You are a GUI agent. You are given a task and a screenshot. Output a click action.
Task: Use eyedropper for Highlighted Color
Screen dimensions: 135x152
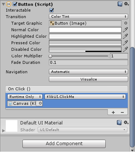pos(125,36)
